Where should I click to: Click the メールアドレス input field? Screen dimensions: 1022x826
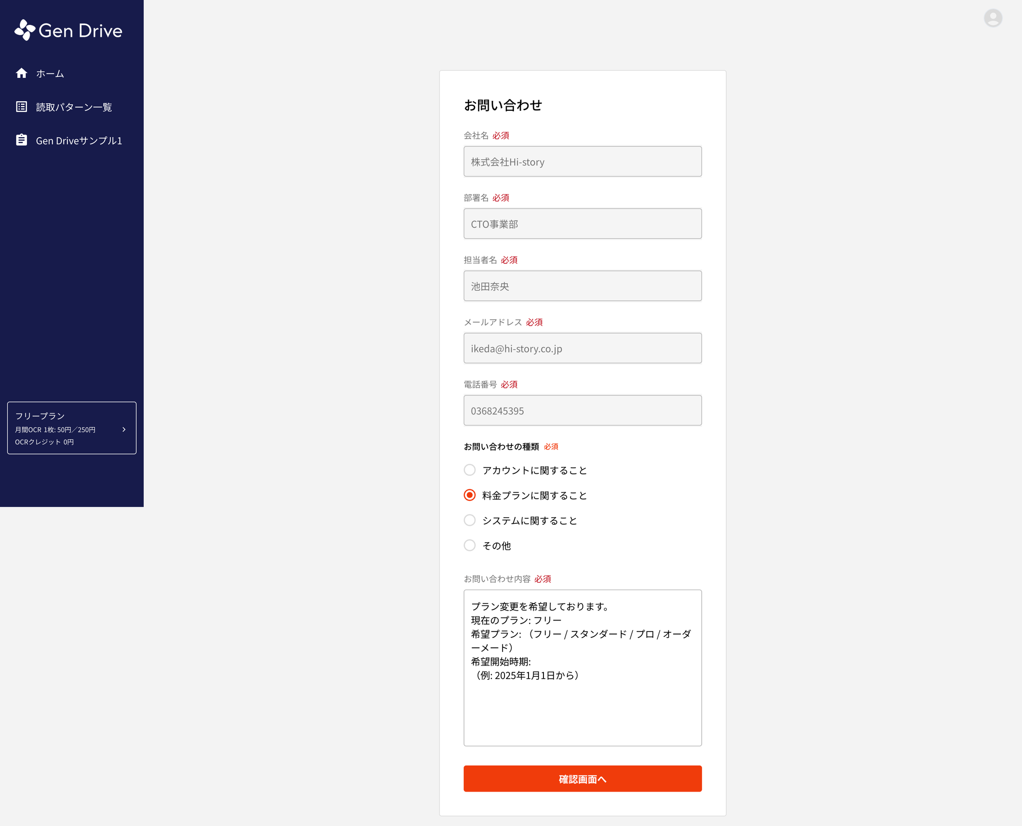(582, 348)
